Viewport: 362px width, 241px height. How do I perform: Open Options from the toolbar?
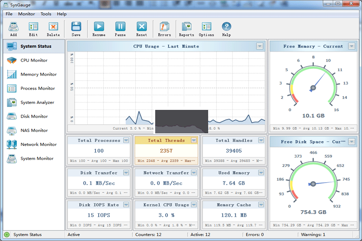(x=206, y=27)
